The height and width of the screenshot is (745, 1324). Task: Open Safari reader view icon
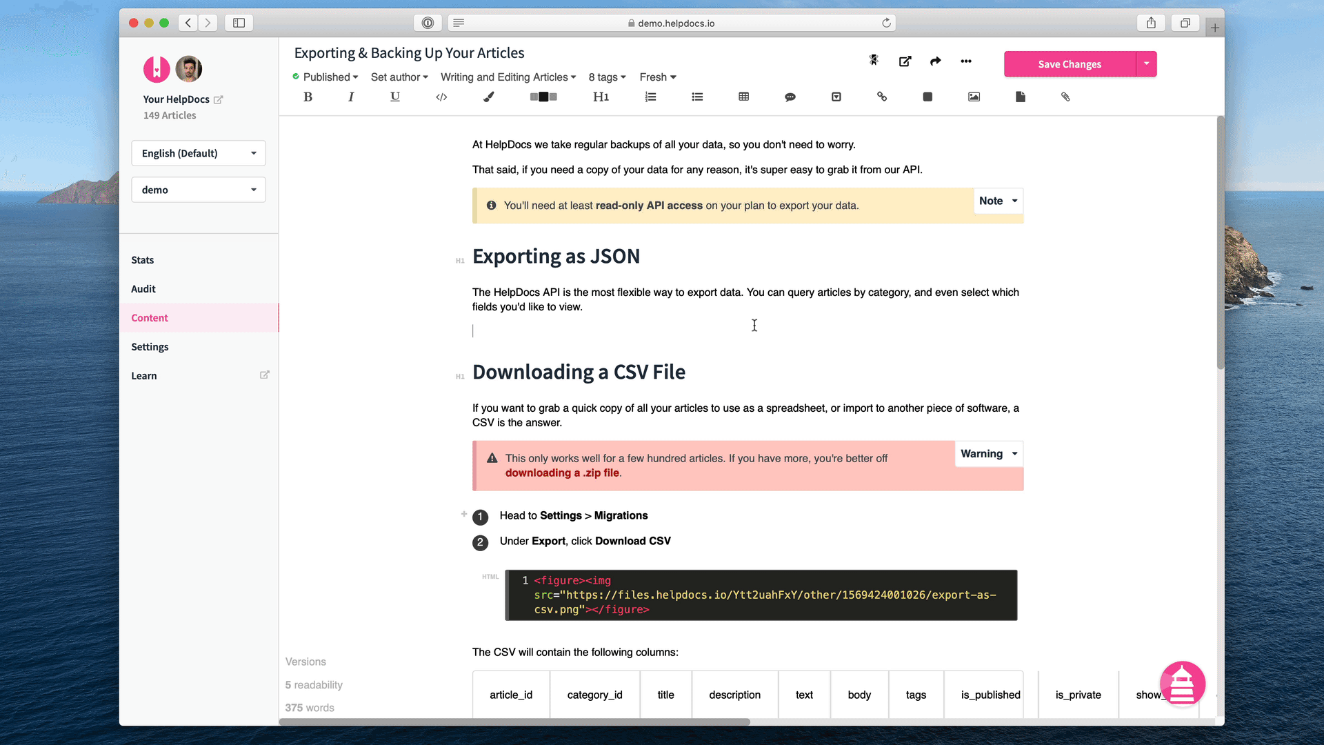click(x=459, y=23)
